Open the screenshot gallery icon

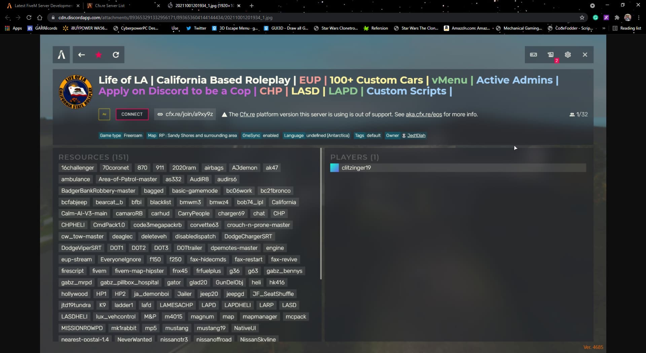[534, 54]
